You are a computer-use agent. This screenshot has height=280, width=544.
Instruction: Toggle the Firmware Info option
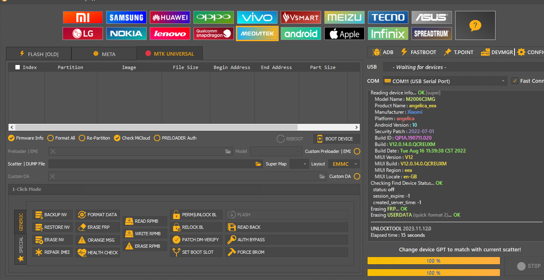(11, 138)
